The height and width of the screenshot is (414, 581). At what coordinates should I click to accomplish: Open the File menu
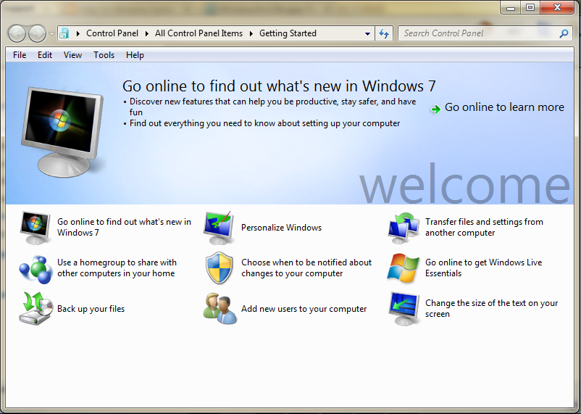[x=20, y=55]
